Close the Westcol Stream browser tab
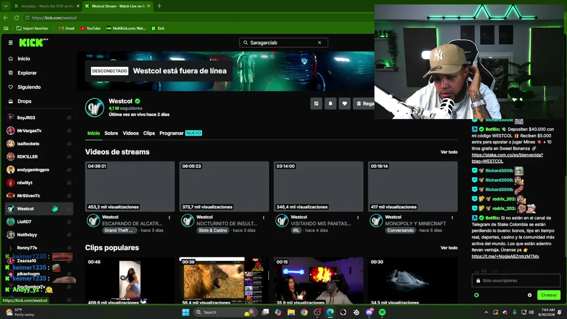 [149, 6]
